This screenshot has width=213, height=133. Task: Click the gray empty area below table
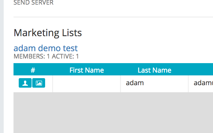point(113,113)
